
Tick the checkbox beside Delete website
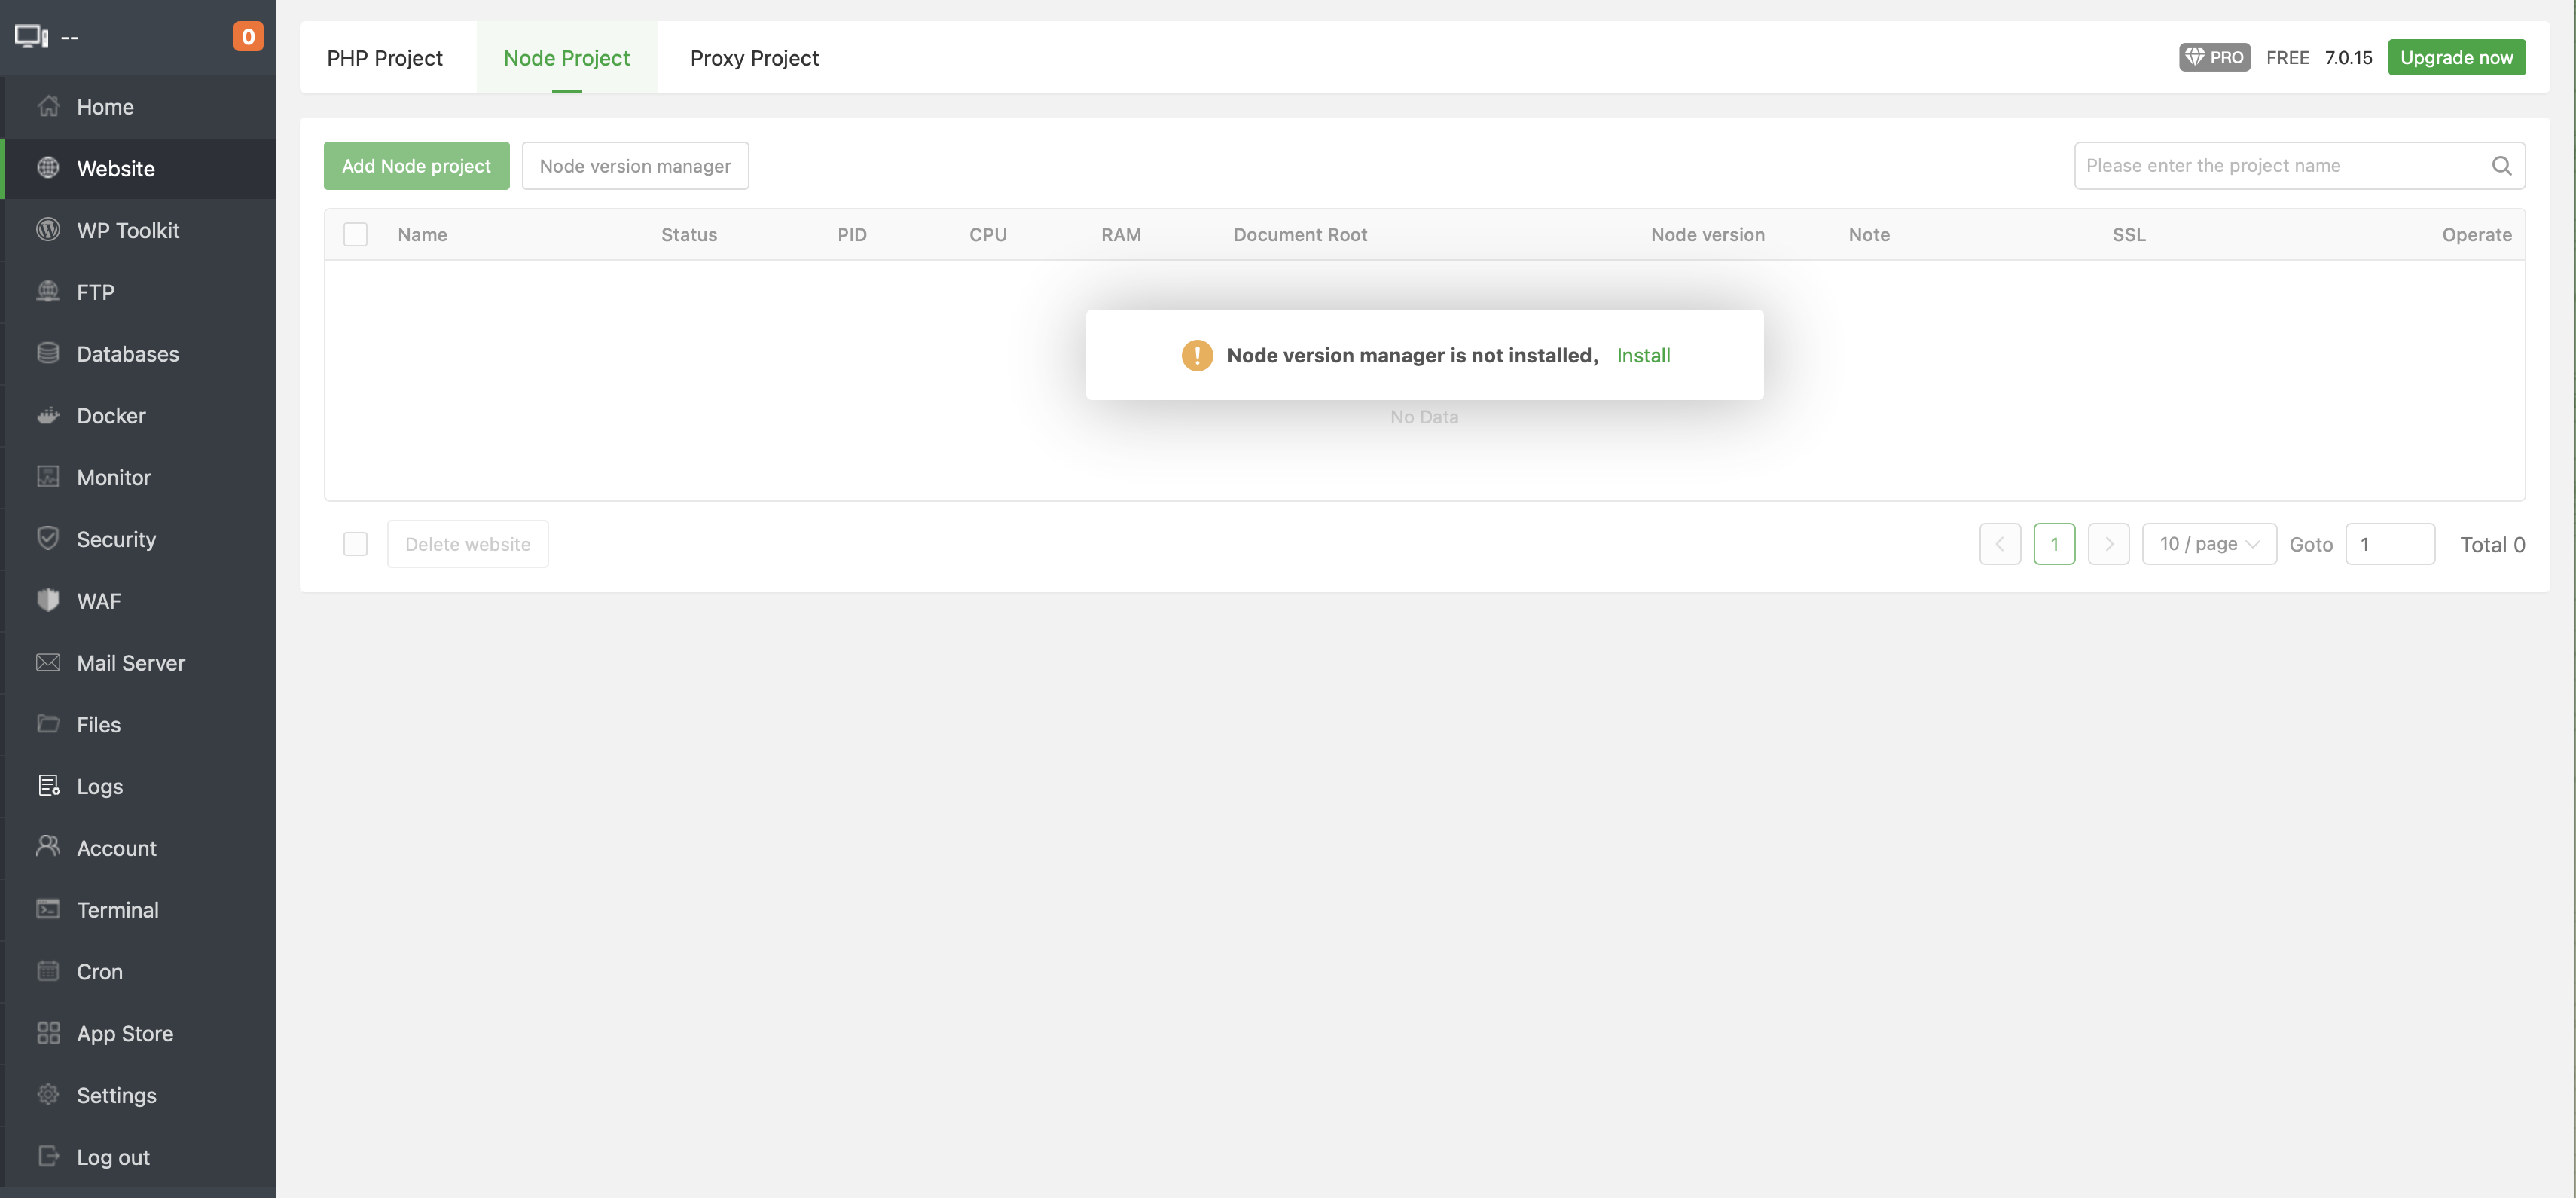(355, 545)
